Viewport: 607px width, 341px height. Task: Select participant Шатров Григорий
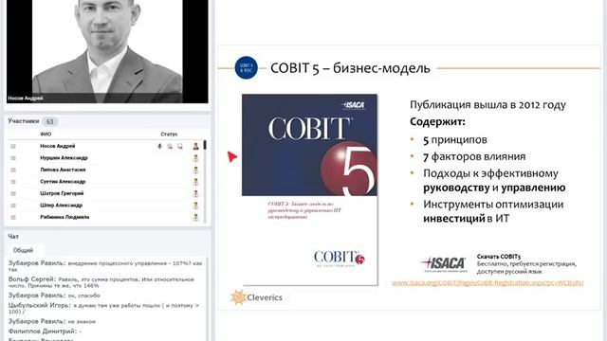(62, 193)
